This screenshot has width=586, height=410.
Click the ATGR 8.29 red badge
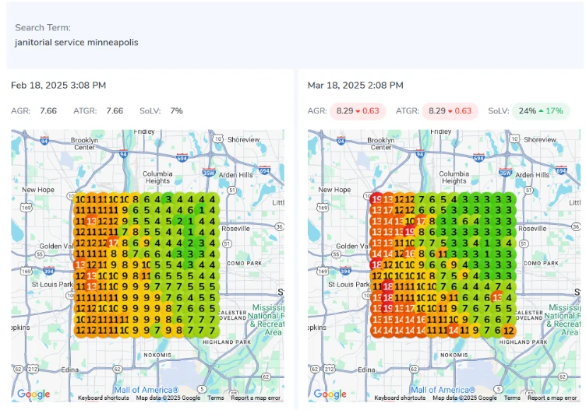(451, 110)
